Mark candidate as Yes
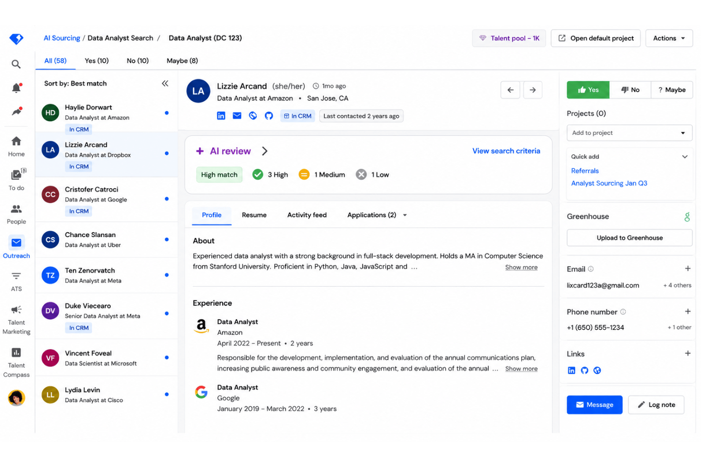This screenshot has width=701, height=467. click(588, 90)
